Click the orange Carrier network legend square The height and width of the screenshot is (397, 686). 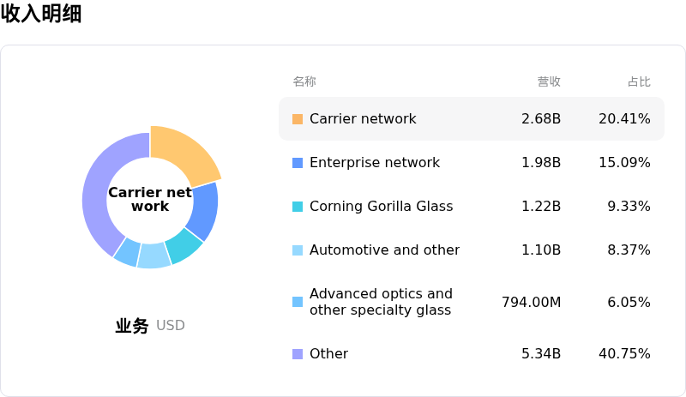click(298, 119)
